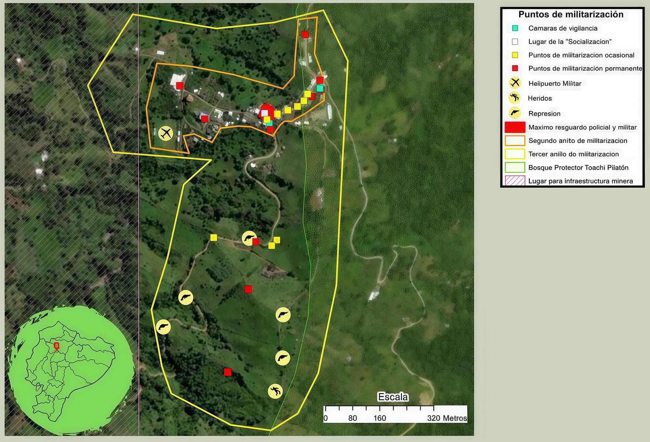Click the green Bosque Protector legend rectangle

515,168
